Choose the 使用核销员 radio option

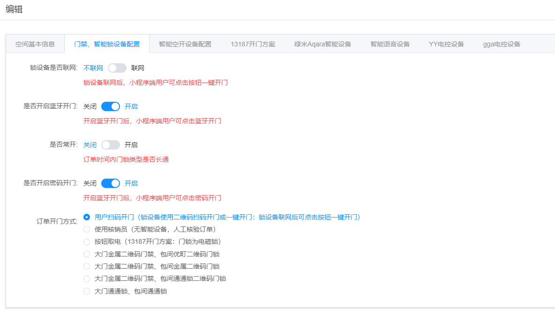click(x=87, y=229)
